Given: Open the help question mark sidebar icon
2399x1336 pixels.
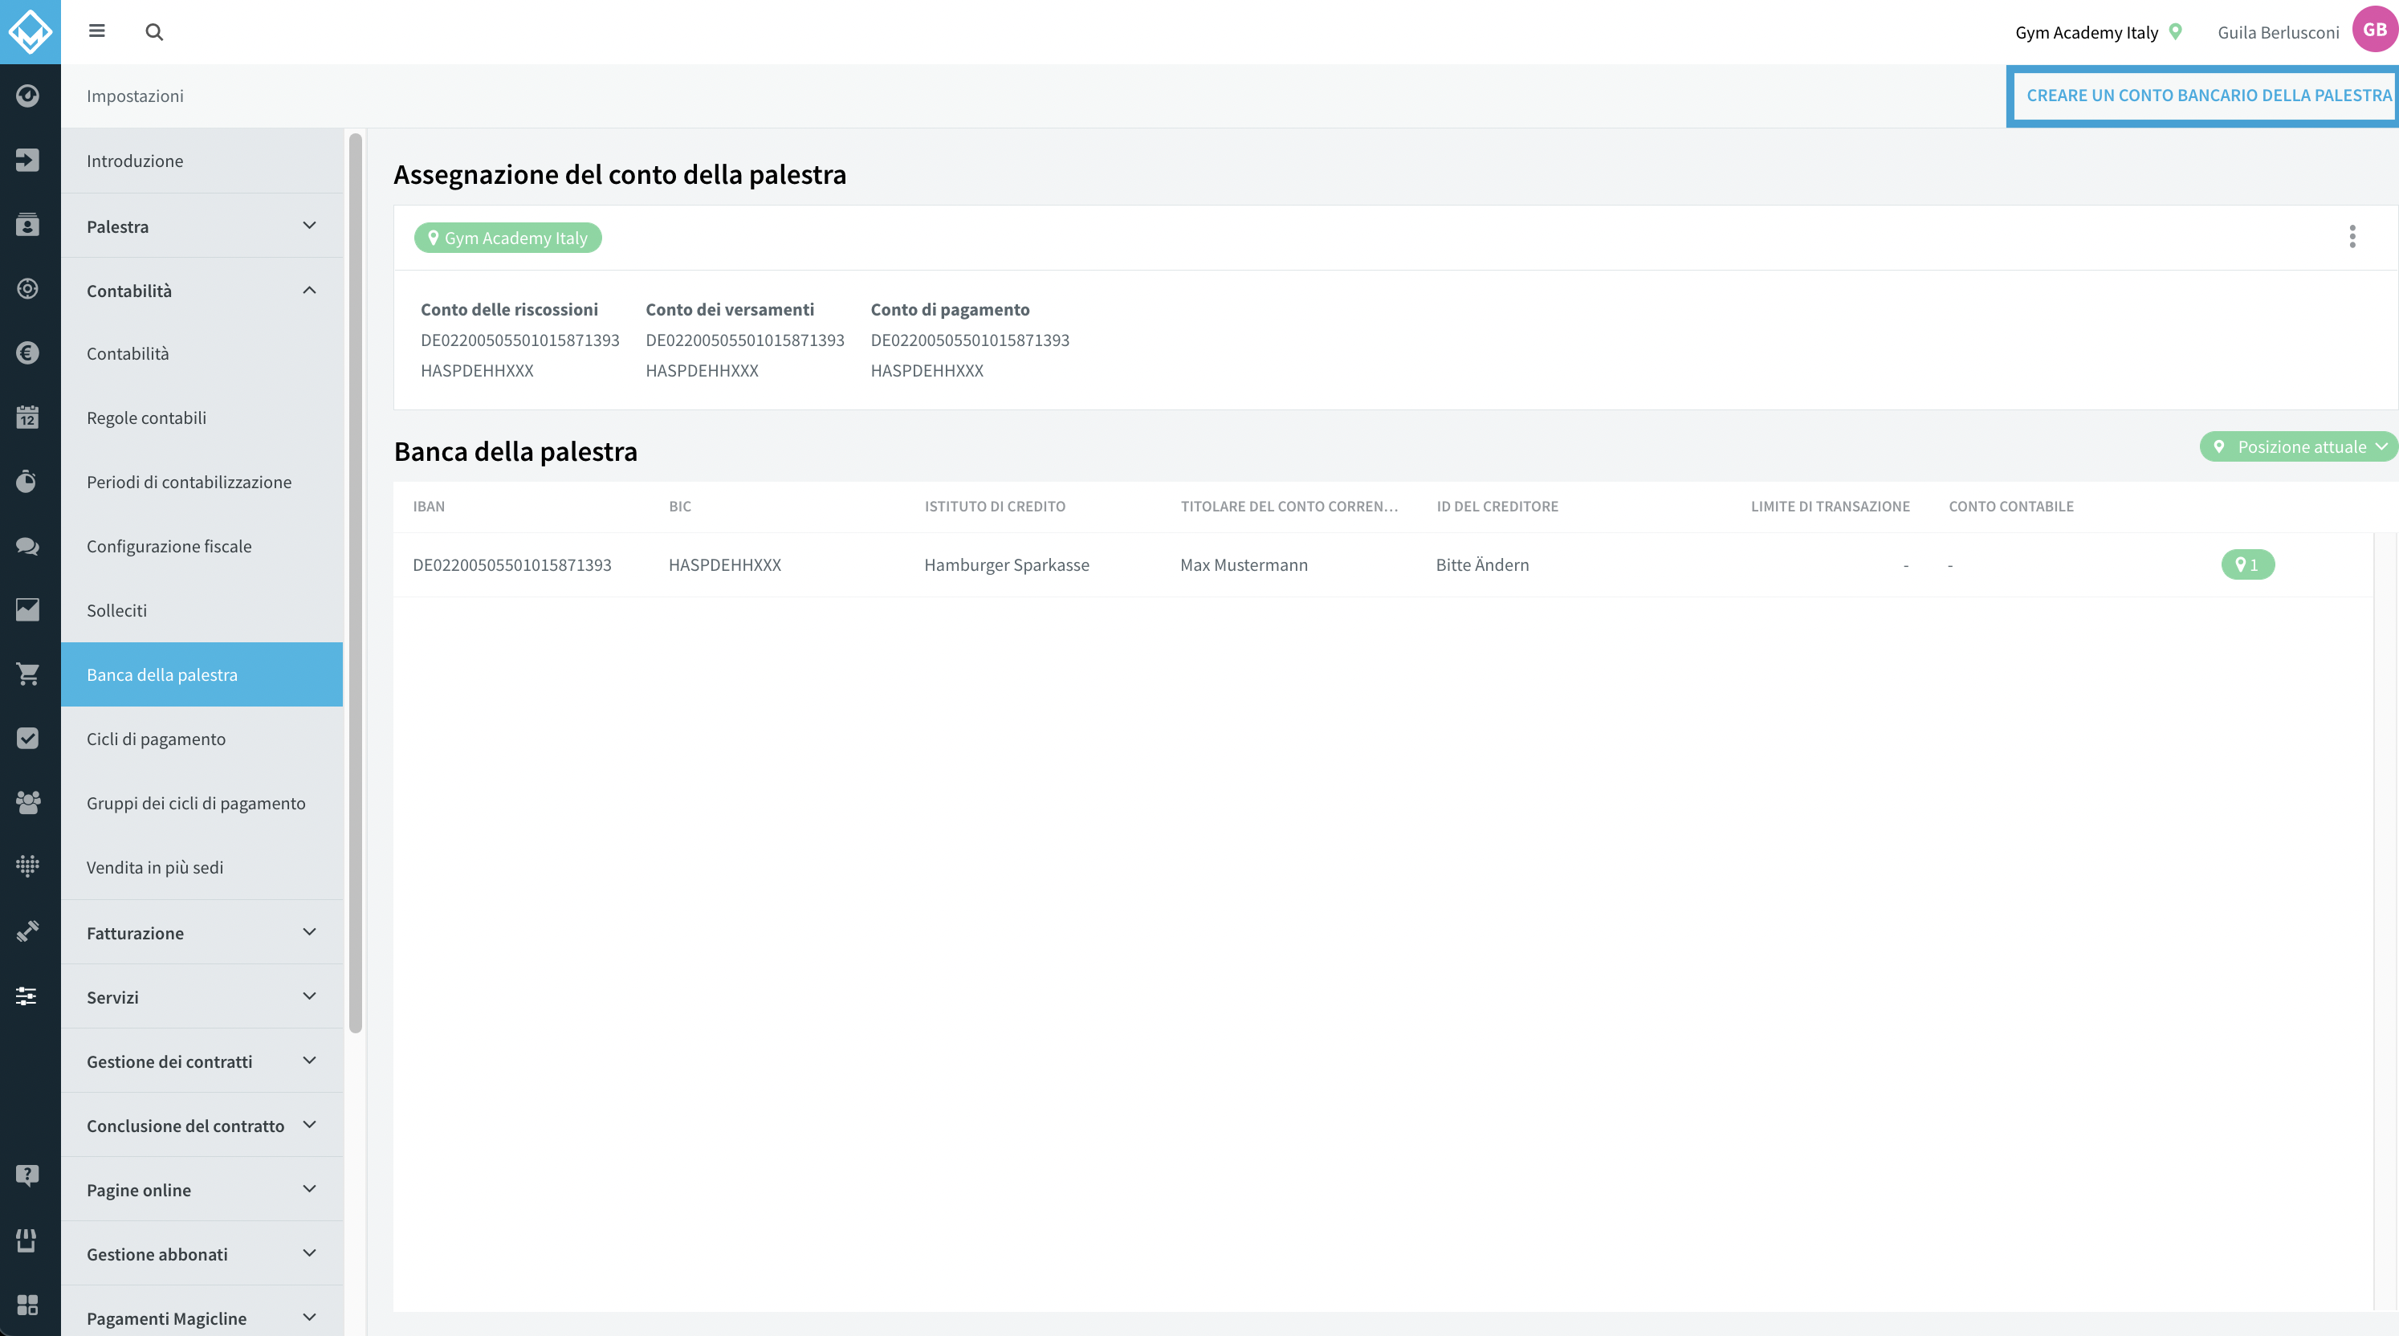Looking at the screenshot, I should pyautogui.click(x=28, y=1175).
